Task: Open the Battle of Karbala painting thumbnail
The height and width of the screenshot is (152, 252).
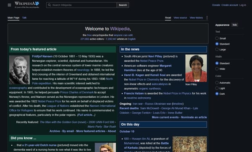Action: click(190, 144)
